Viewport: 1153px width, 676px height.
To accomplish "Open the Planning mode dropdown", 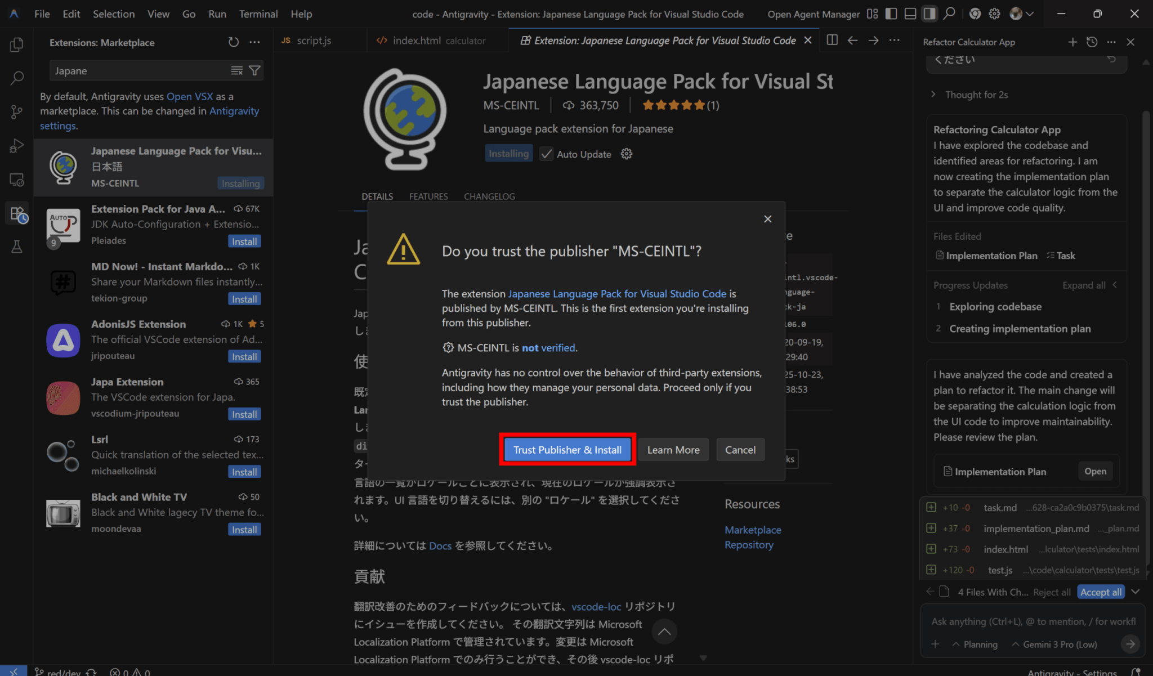I will coord(975,644).
